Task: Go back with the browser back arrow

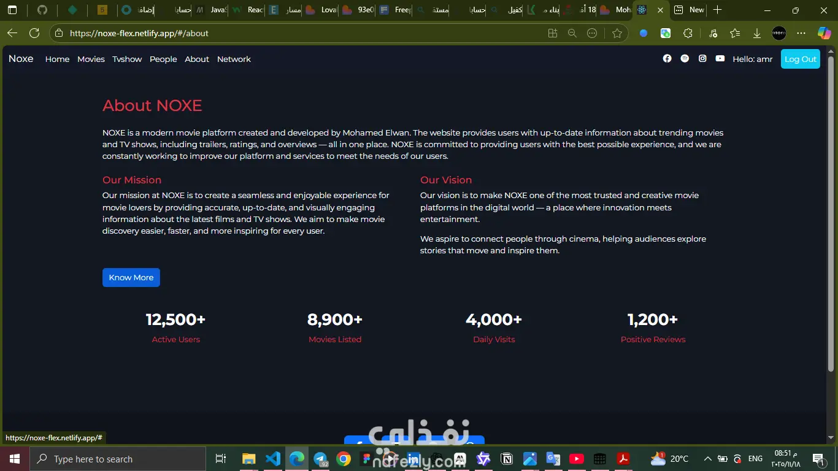Action: (x=12, y=33)
